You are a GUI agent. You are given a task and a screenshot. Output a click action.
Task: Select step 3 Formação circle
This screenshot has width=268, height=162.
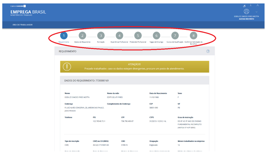click(x=101, y=36)
